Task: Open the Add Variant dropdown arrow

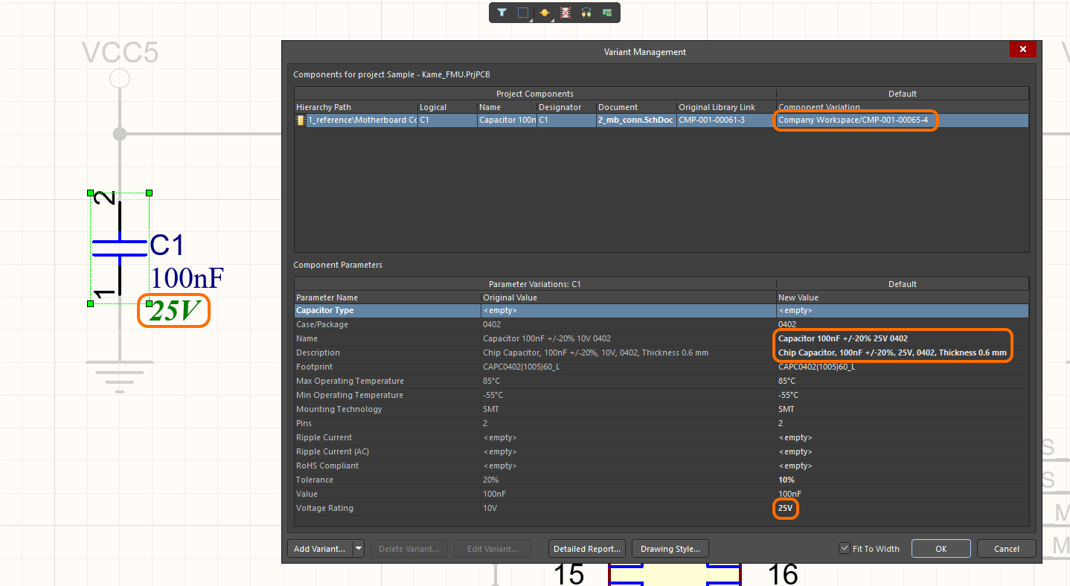Action: 359,549
